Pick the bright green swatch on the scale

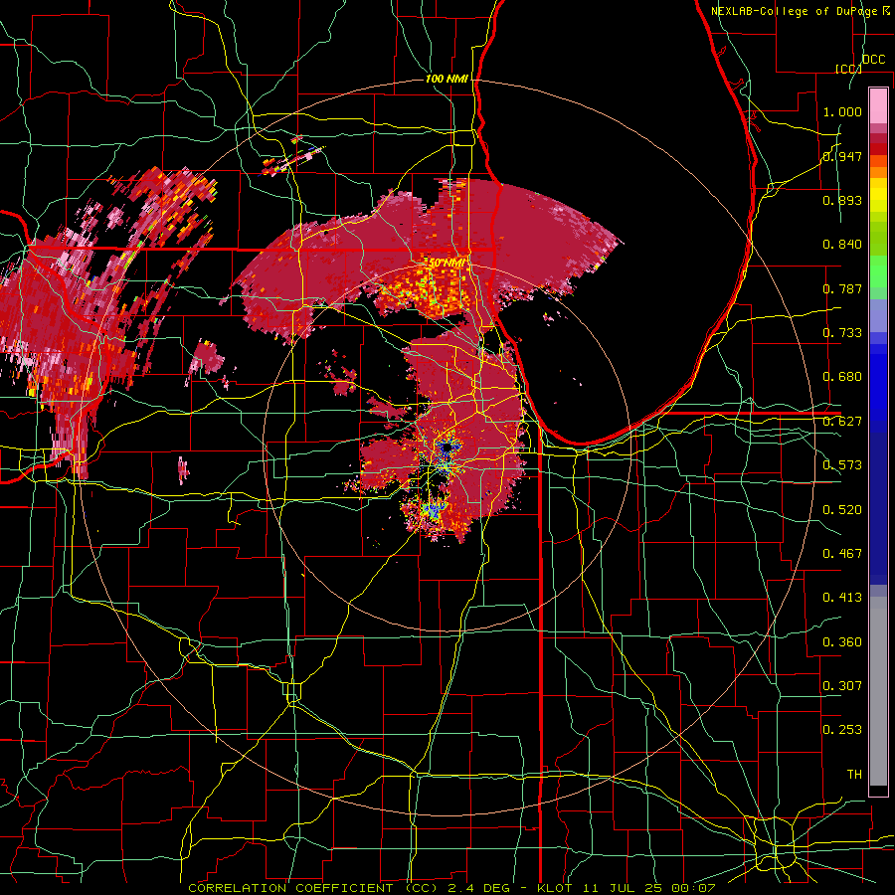(878, 271)
